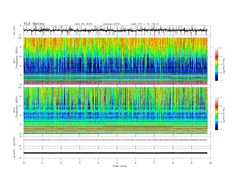Click the 'ch.1(V)' axis label at top
Image resolution: width=237 pixels, height=183 pixels.
(x=14, y=30)
